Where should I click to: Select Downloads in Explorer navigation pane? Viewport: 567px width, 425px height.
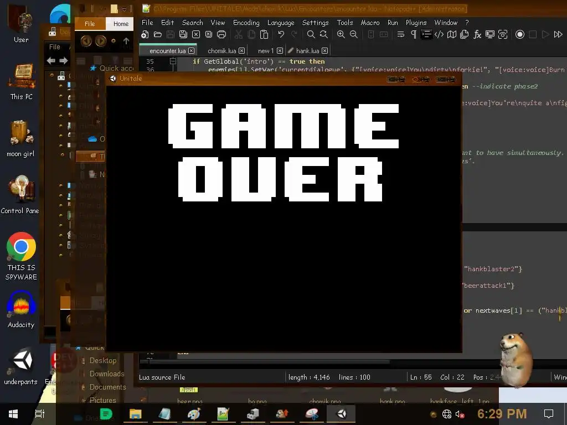click(106, 374)
